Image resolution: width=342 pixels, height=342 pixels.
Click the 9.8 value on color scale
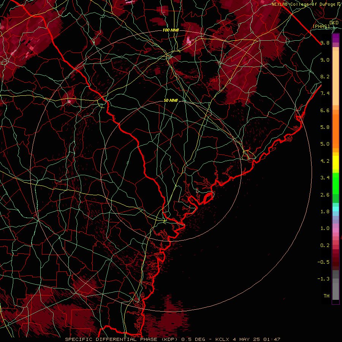(325, 43)
